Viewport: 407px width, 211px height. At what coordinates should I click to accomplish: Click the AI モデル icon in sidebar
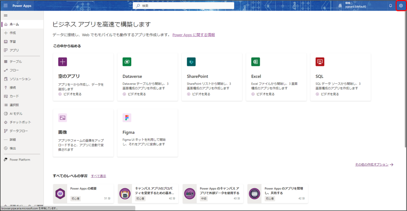pos(6,113)
